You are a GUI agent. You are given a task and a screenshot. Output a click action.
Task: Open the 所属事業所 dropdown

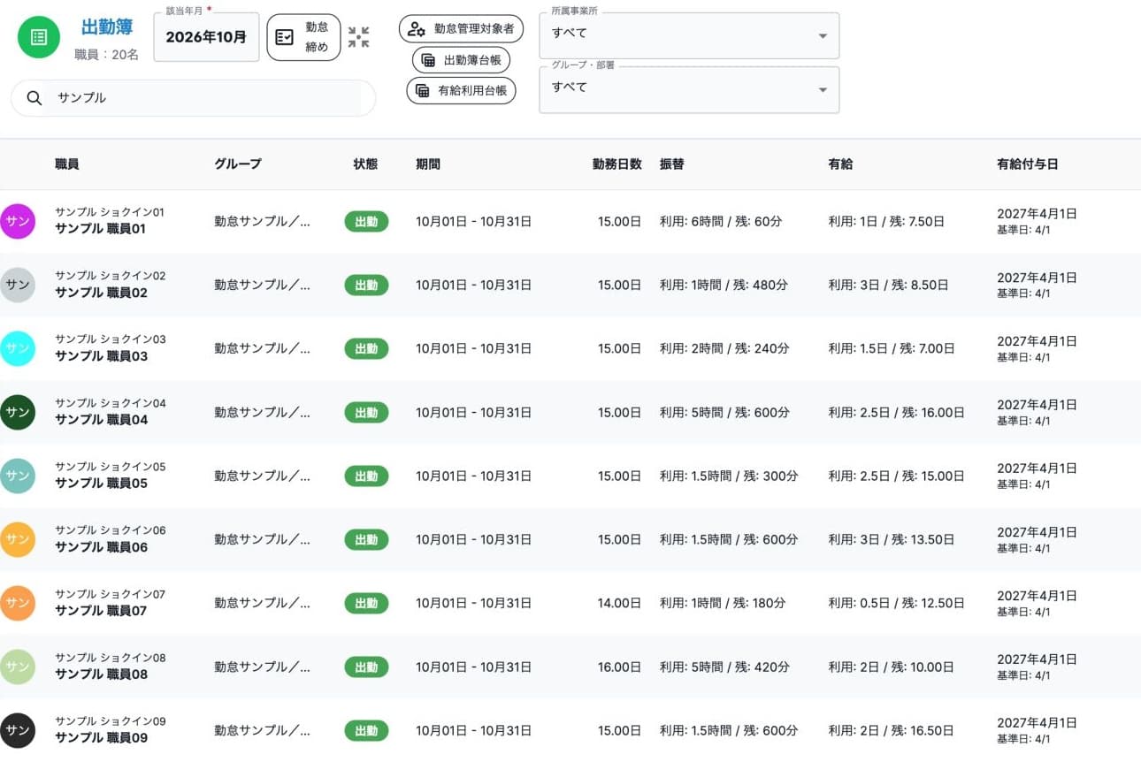tap(689, 35)
